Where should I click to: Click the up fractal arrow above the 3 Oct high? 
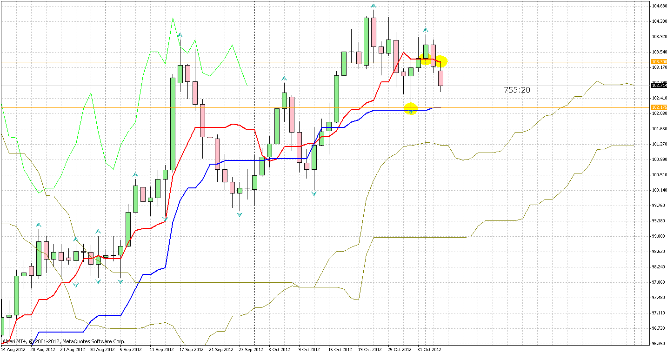click(284, 79)
